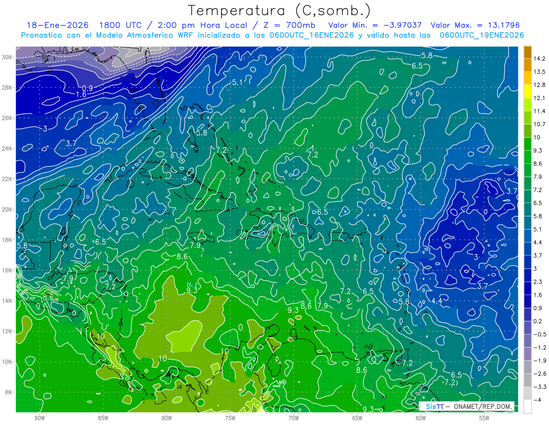
Task: Click the '14N' latitude axis label
Action: [x=7, y=301]
